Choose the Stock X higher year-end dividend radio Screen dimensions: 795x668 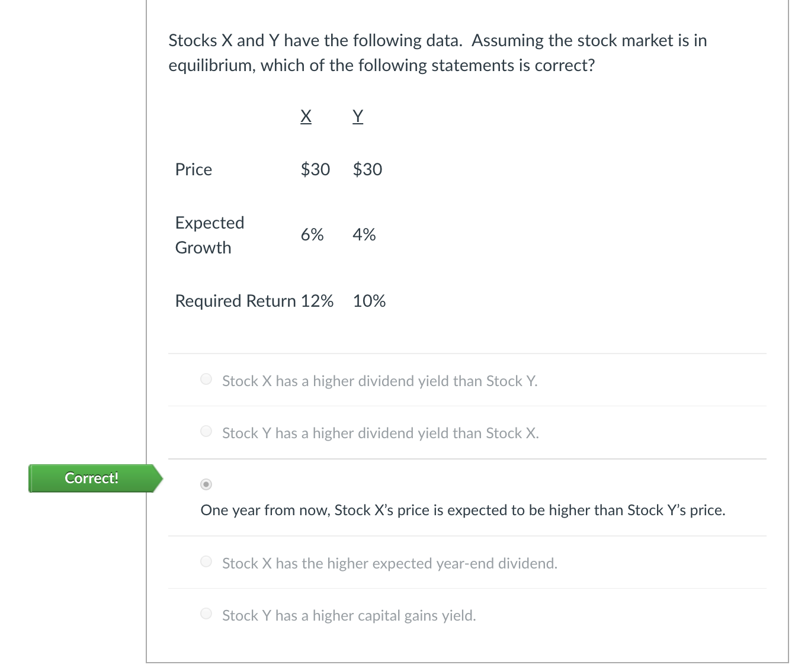[206, 561]
